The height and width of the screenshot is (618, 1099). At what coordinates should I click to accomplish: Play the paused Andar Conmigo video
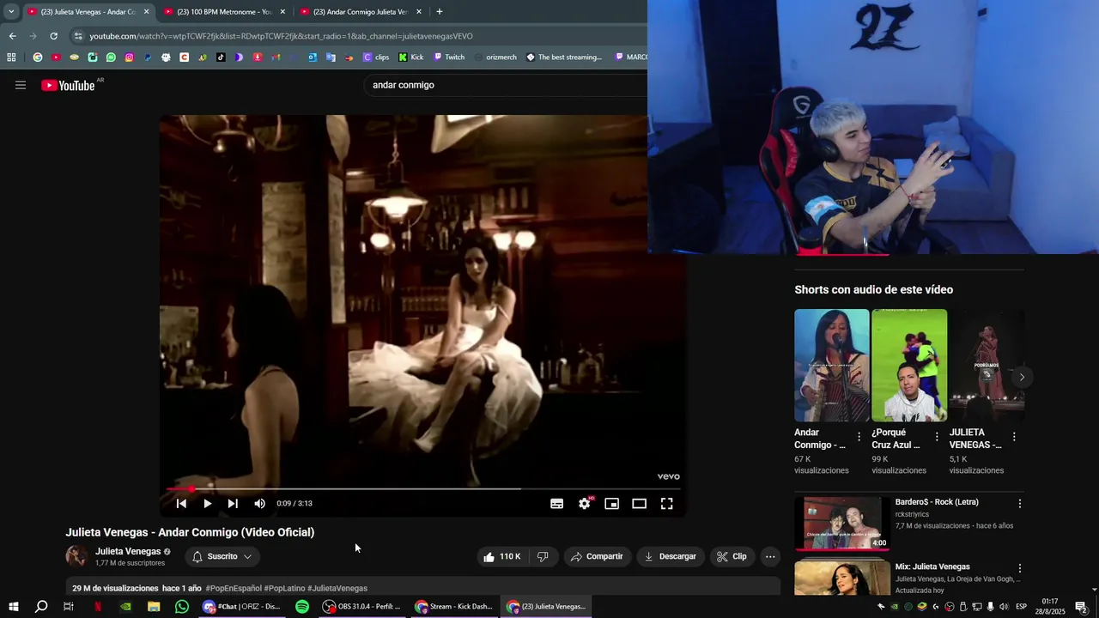[207, 504]
